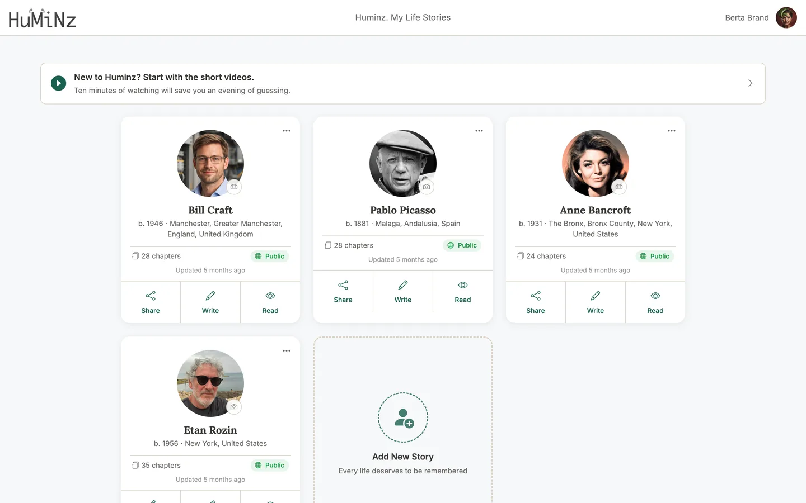Click '28 chapters' on Pablo Picasso card

349,245
